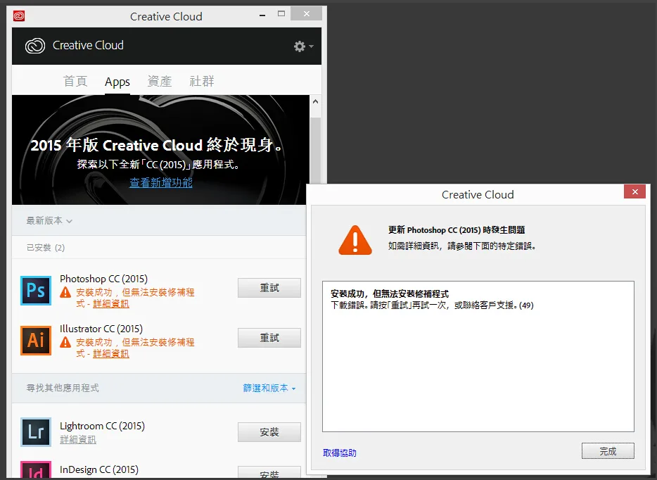Minimize the Creative Cloud main window
Screen dimensions: 657x480
click(262, 15)
